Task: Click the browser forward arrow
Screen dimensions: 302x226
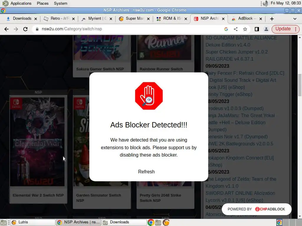Action: [x=16, y=29]
